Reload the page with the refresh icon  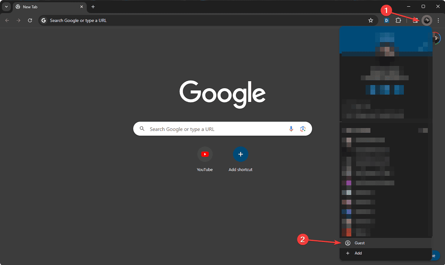pos(30,20)
